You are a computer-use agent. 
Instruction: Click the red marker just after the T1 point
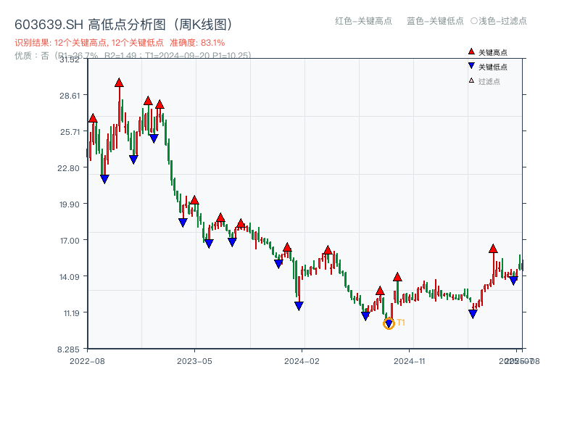point(397,277)
